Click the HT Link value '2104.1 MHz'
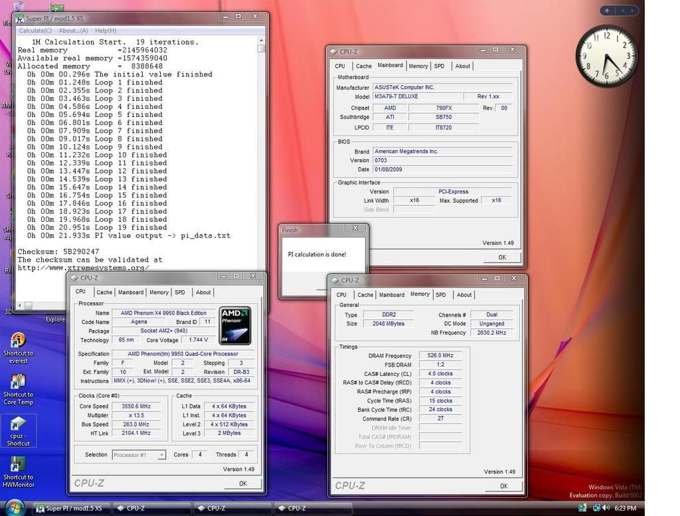The width and height of the screenshot is (680, 516). coord(136,433)
